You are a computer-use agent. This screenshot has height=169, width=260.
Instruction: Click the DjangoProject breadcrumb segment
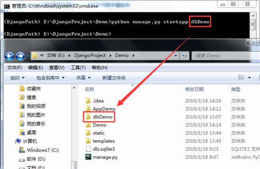[x=90, y=55]
